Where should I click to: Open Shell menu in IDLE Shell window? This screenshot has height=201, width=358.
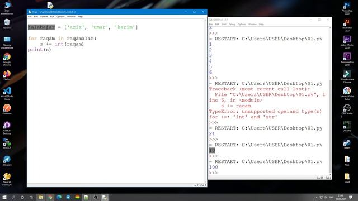click(224, 25)
